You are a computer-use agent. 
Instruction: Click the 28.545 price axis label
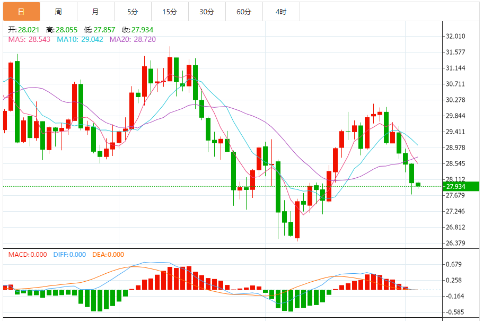click(x=455, y=163)
